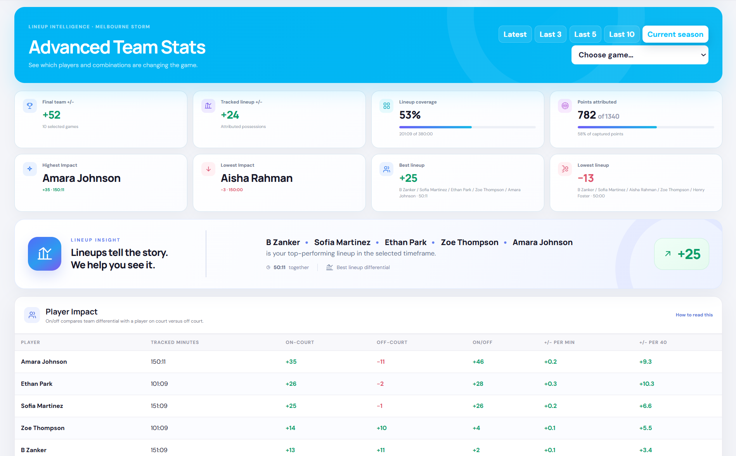This screenshot has height=456, width=736.
Task: Select the Current season tab
Action: coord(675,34)
